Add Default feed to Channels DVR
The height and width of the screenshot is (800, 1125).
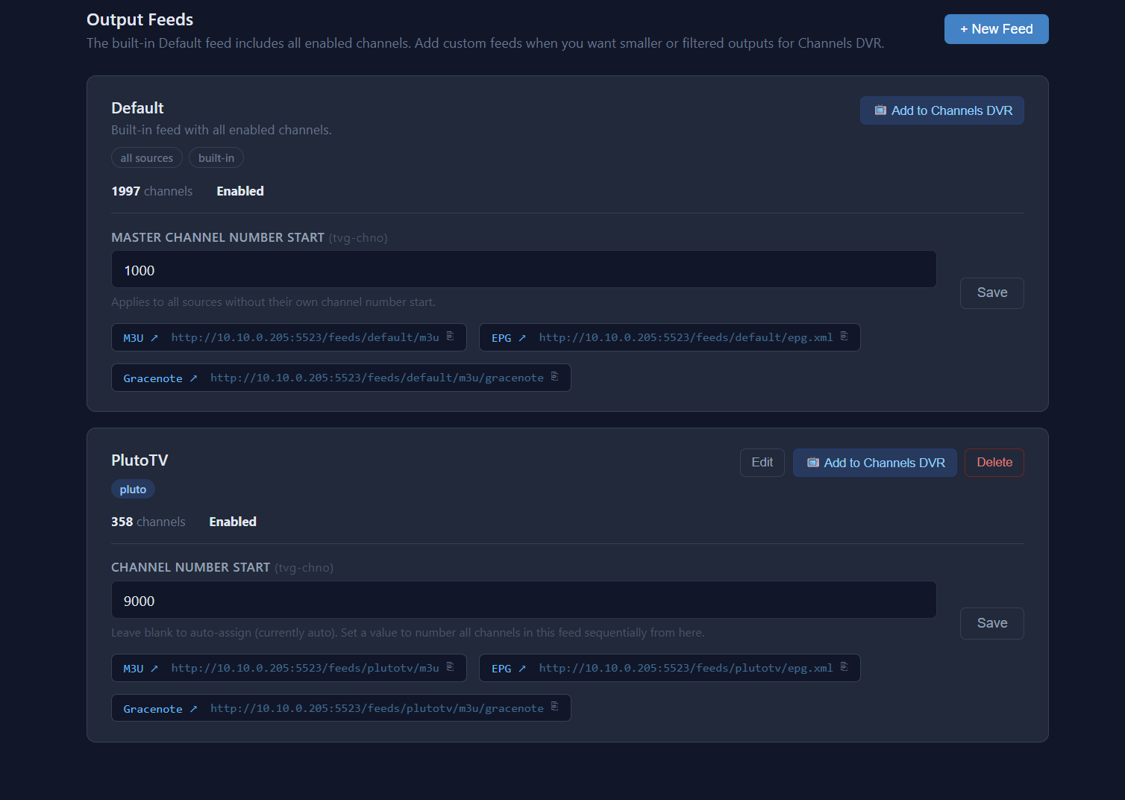click(941, 110)
